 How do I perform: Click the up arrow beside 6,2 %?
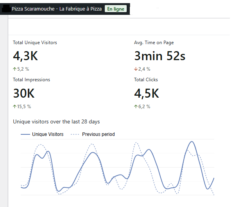(136, 106)
